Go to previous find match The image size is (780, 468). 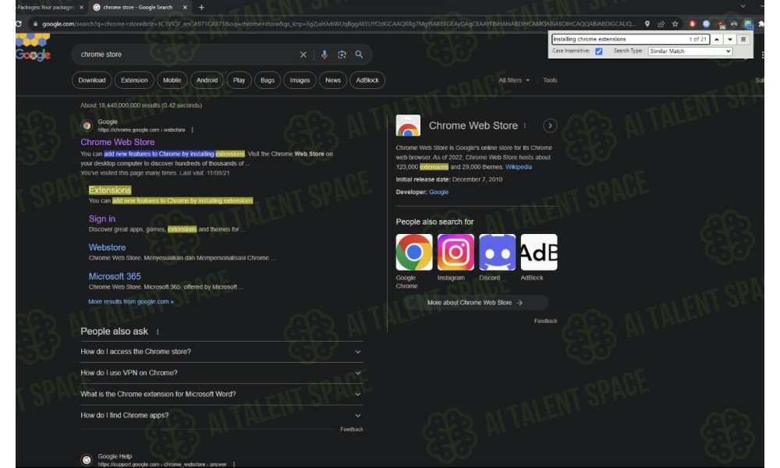tap(716, 39)
